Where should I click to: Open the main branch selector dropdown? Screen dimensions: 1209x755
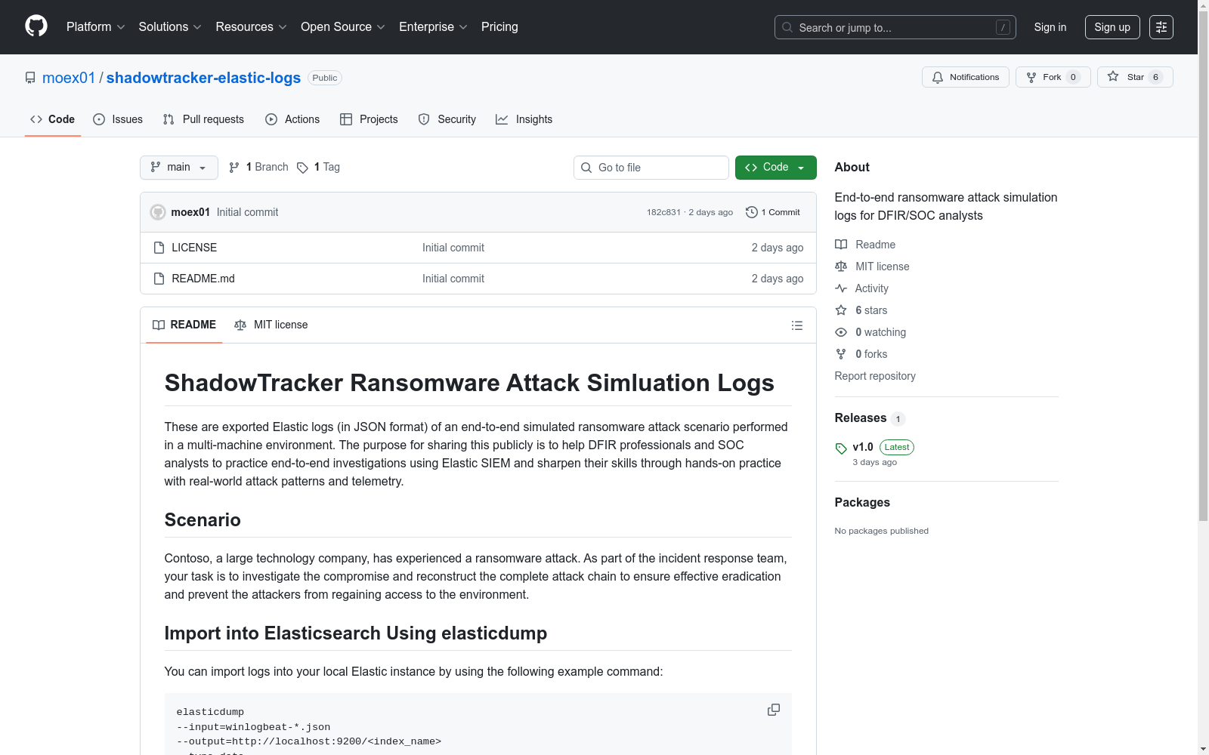179,168
